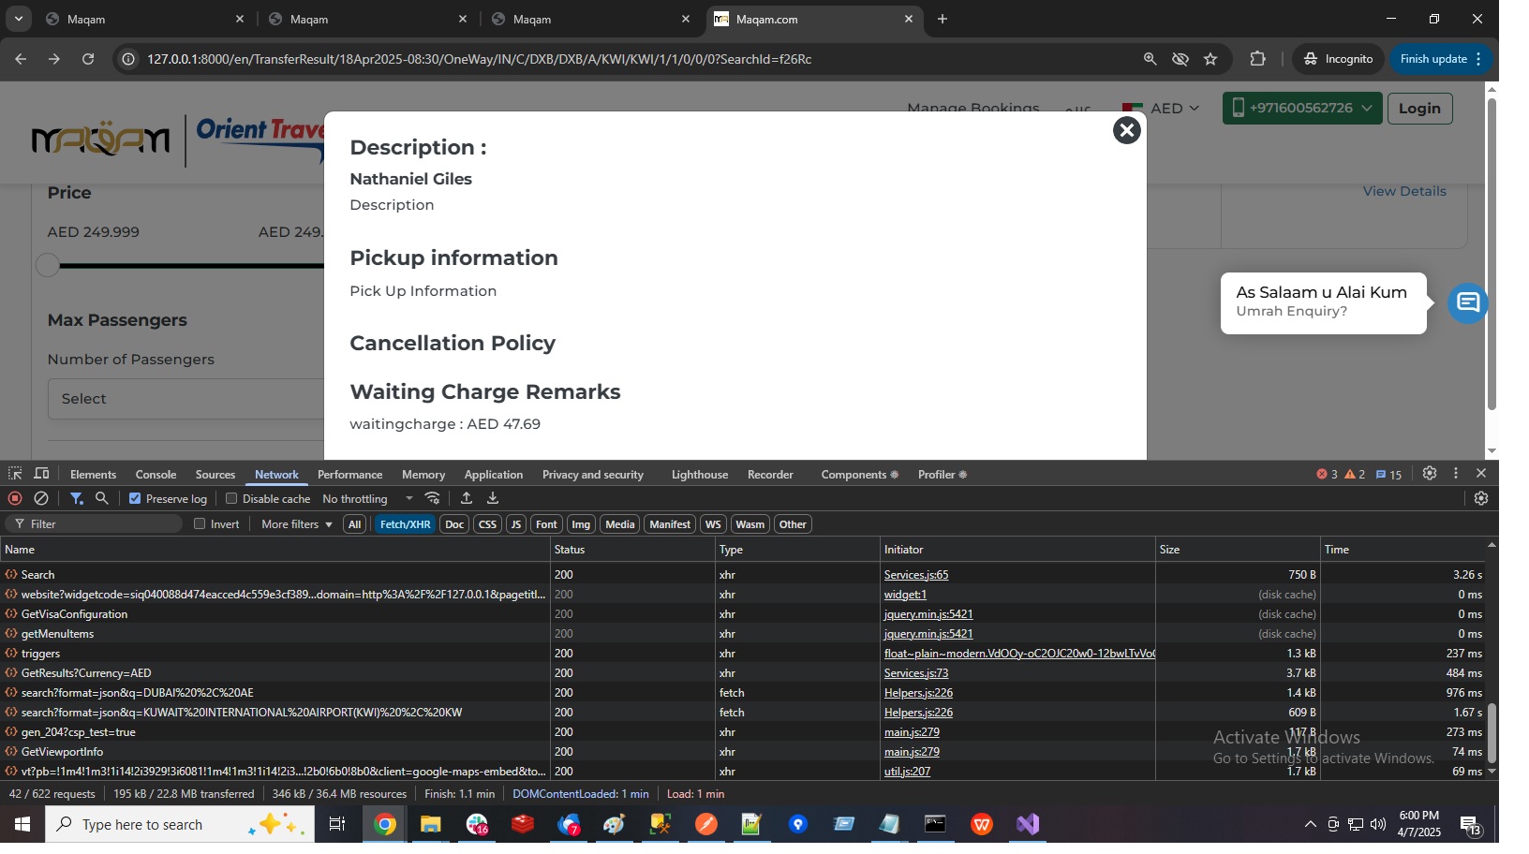Close the description popup with X icon

click(x=1126, y=130)
